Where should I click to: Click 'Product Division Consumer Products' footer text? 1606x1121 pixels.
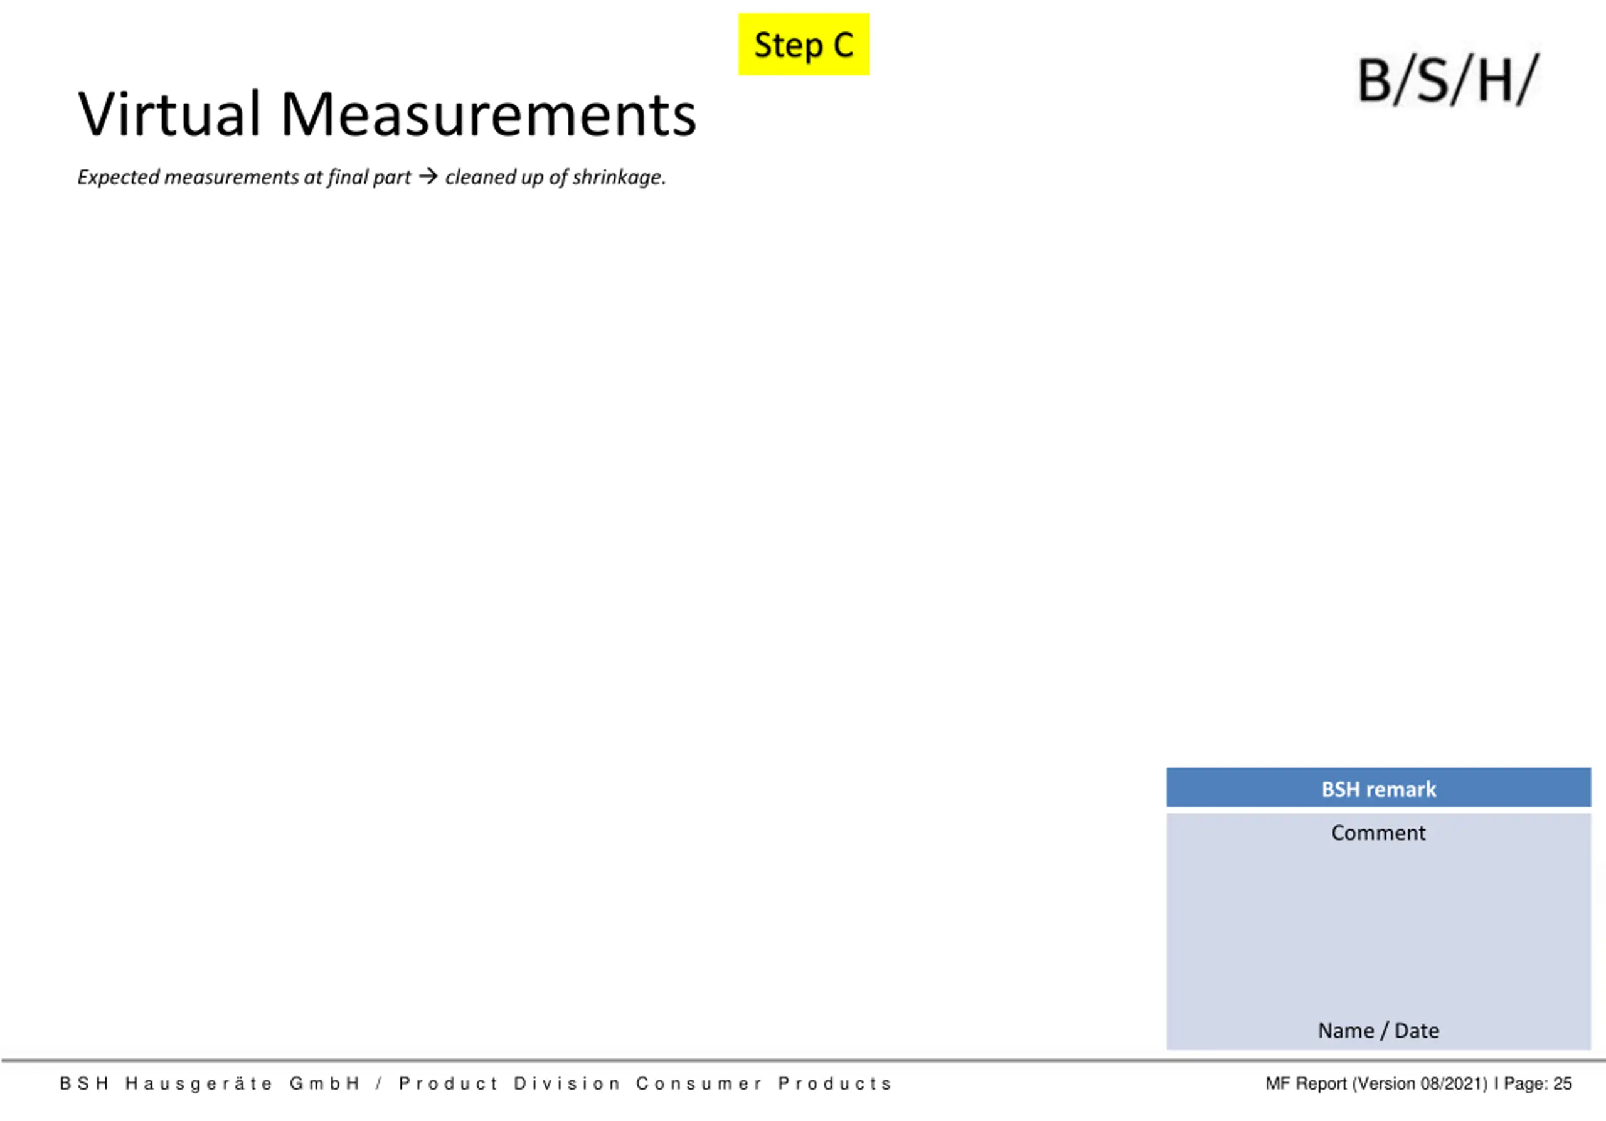(646, 1083)
